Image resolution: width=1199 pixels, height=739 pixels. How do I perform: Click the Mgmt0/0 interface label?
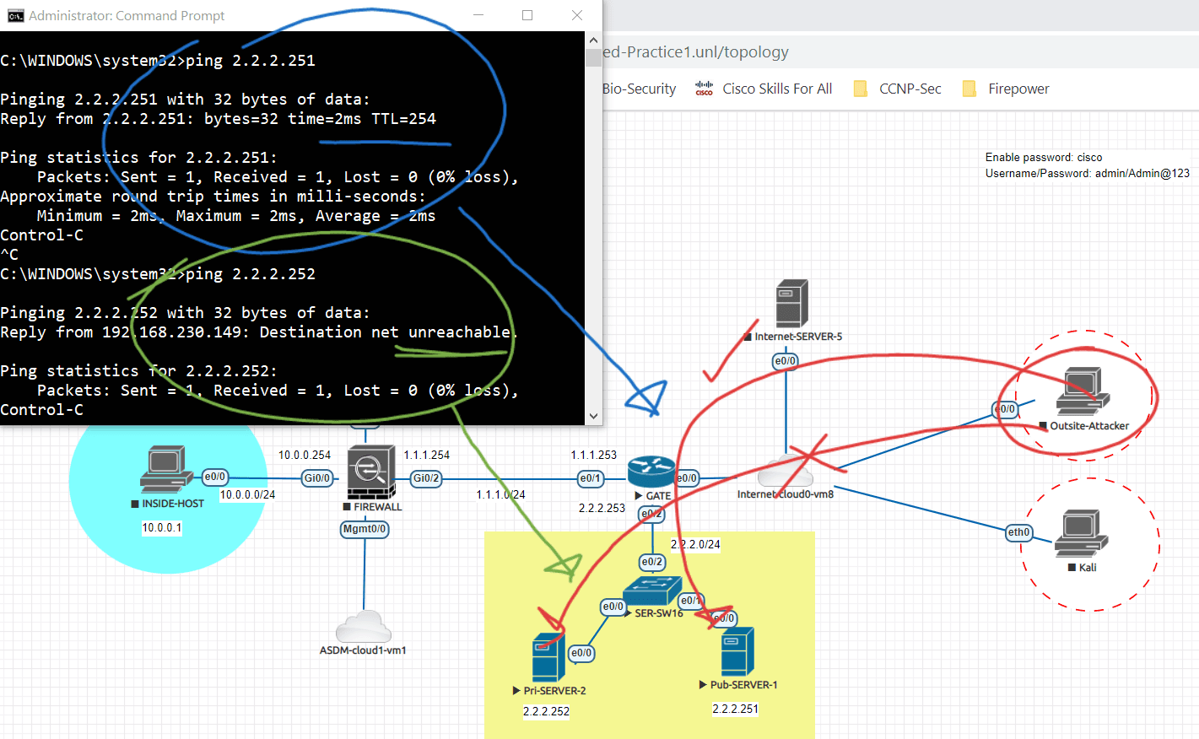(x=365, y=529)
